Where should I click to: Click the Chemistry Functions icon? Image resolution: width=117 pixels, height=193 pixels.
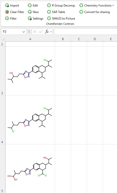81,6
